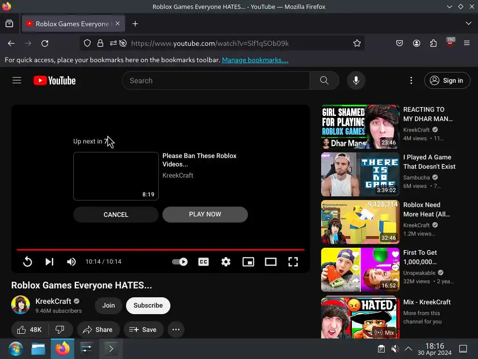The width and height of the screenshot is (478, 359).
Task: Open KreekCraft channel name link
Action: tap(53, 302)
